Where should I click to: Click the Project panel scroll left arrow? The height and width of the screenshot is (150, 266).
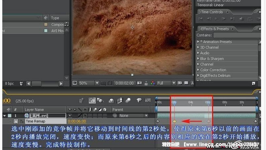tap(28, 83)
